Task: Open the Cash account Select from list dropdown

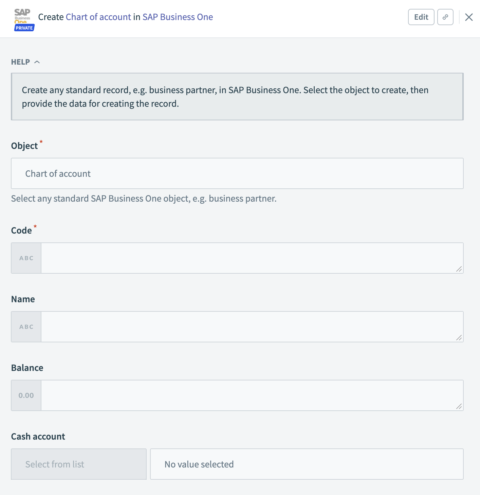Action: pos(78,464)
